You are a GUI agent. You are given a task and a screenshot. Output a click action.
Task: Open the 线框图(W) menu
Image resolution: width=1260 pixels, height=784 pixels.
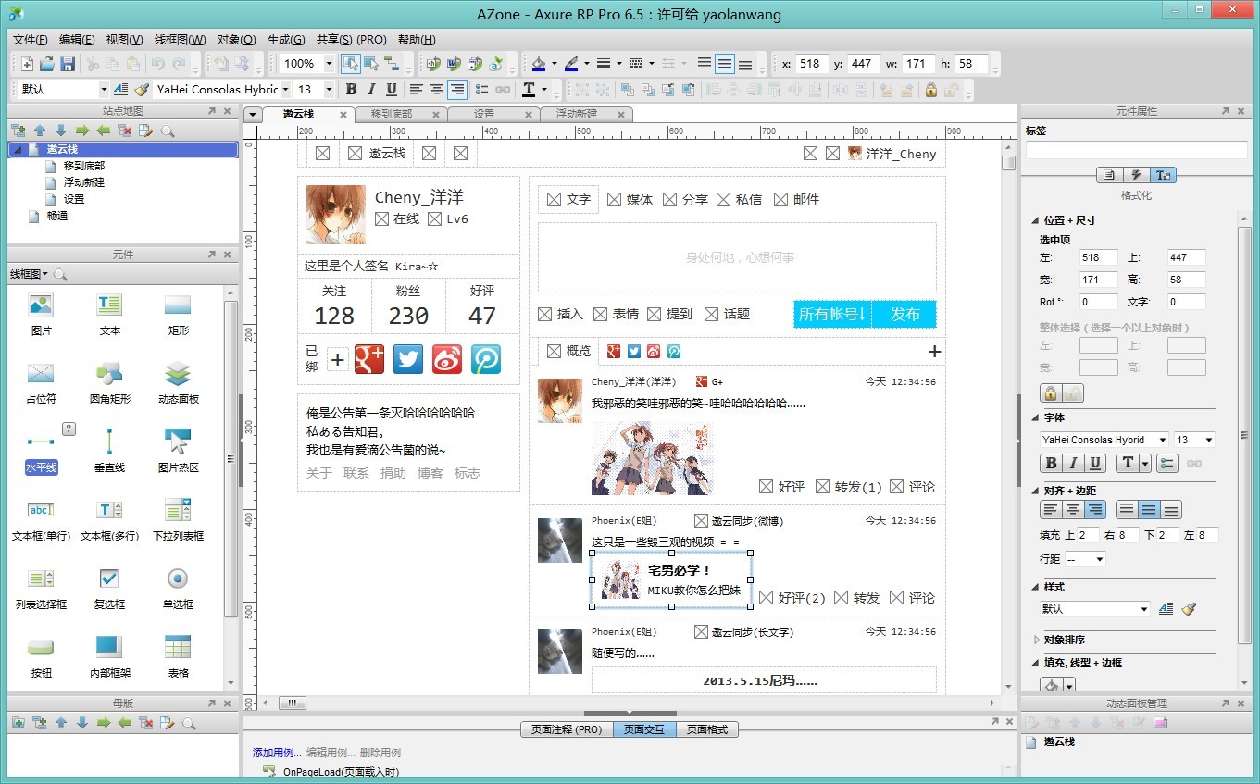[180, 40]
